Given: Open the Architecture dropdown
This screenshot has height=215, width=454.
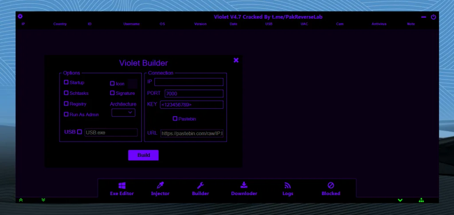Looking at the screenshot, I should tap(123, 113).
